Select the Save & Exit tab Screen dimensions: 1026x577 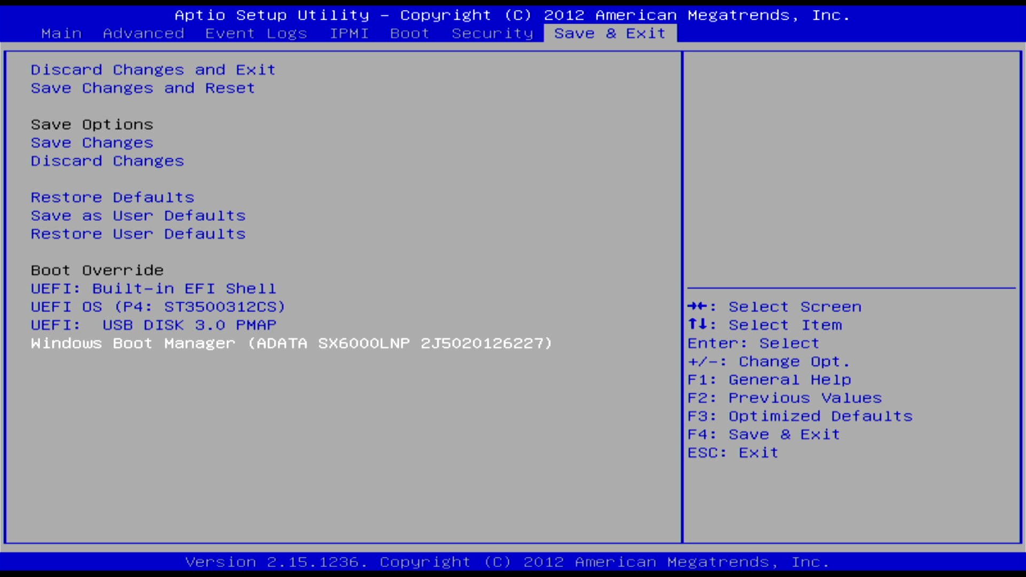click(610, 33)
